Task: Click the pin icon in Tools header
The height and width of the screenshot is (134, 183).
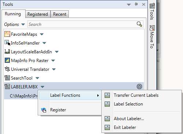Action: pyautogui.click(x=136, y=4)
